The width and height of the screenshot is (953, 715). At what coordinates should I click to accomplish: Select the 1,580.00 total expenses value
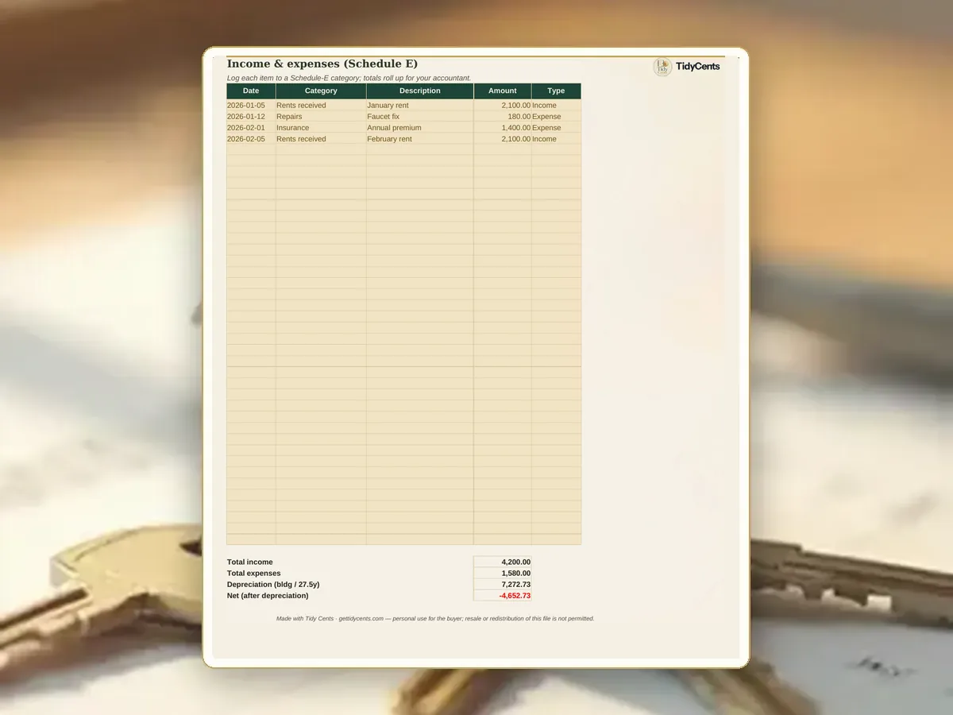point(503,574)
